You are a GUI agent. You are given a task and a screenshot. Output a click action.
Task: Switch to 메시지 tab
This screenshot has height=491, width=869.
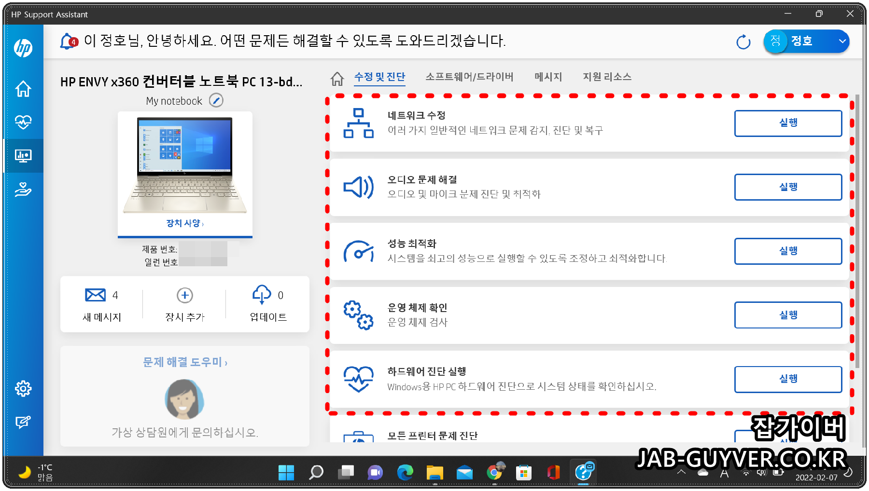click(548, 77)
